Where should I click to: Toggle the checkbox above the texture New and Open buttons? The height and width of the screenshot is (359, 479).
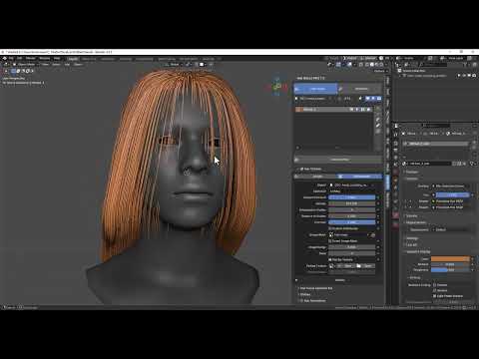tap(330, 259)
